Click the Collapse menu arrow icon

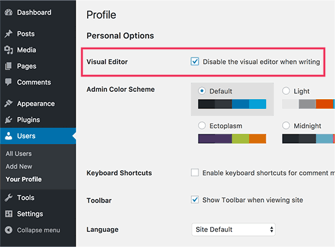coord(9,230)
